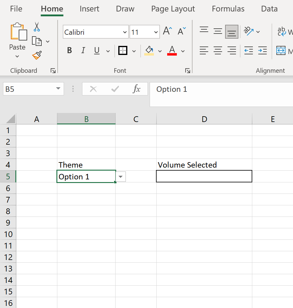Image resolution: width=293 pixels, height=308 pixels.
Task: Switch to the Draw tab
Action: click(x=125, y=9)
